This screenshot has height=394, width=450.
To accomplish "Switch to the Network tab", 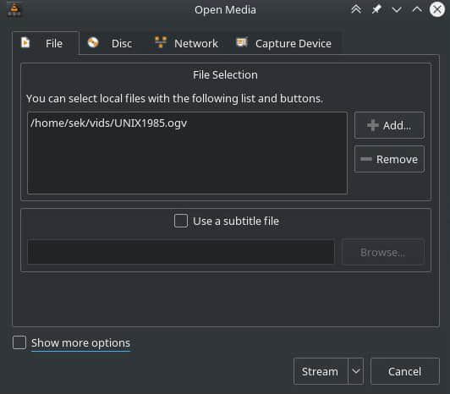I will (x=186, y=43).
